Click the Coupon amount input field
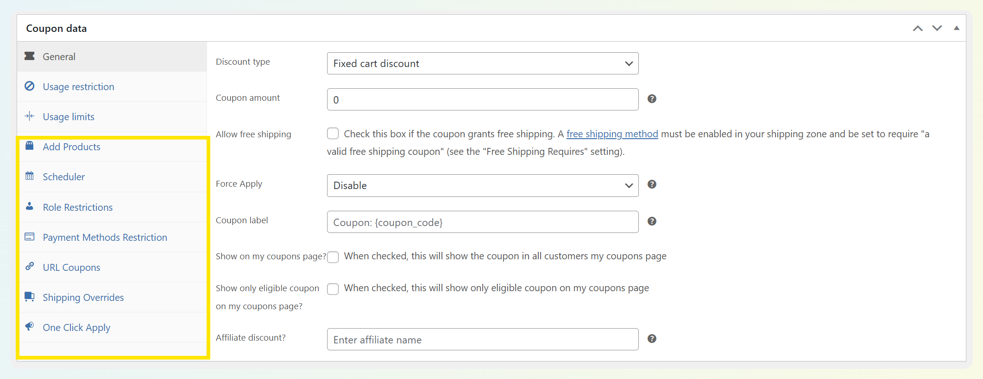Screen dimensions: 983x379 point(482,100)
